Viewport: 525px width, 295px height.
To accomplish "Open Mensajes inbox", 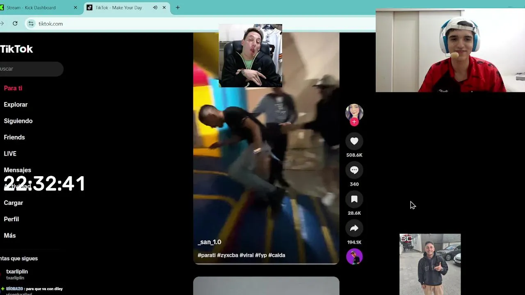I will 17,170.
